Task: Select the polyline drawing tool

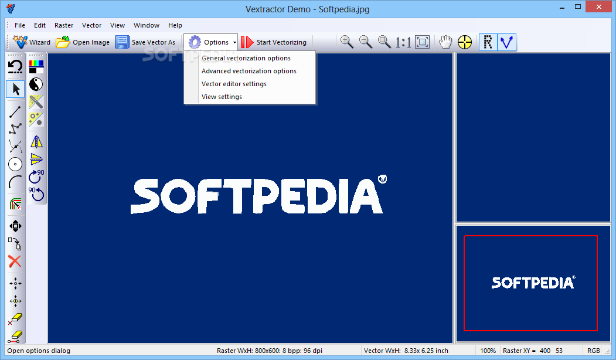Action: pos(15,130)
